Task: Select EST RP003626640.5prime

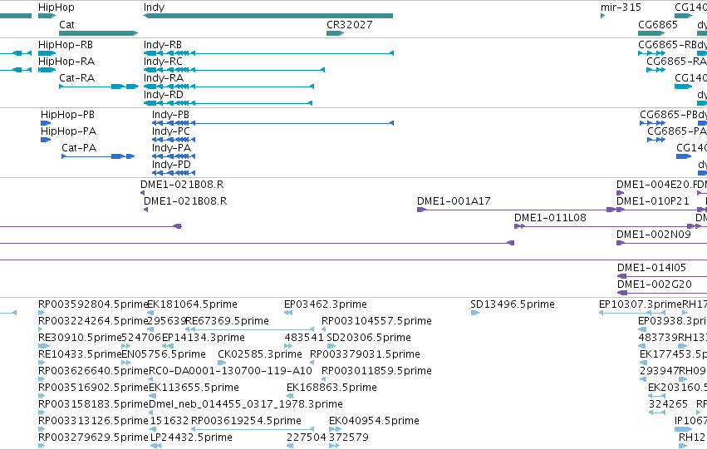Action: pyautogui.click(x=93, y=372)
